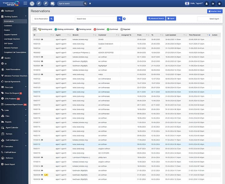Screen dimensions: 225x184
Task: Open the Select Agent dropdown
Action: [209, 19]
